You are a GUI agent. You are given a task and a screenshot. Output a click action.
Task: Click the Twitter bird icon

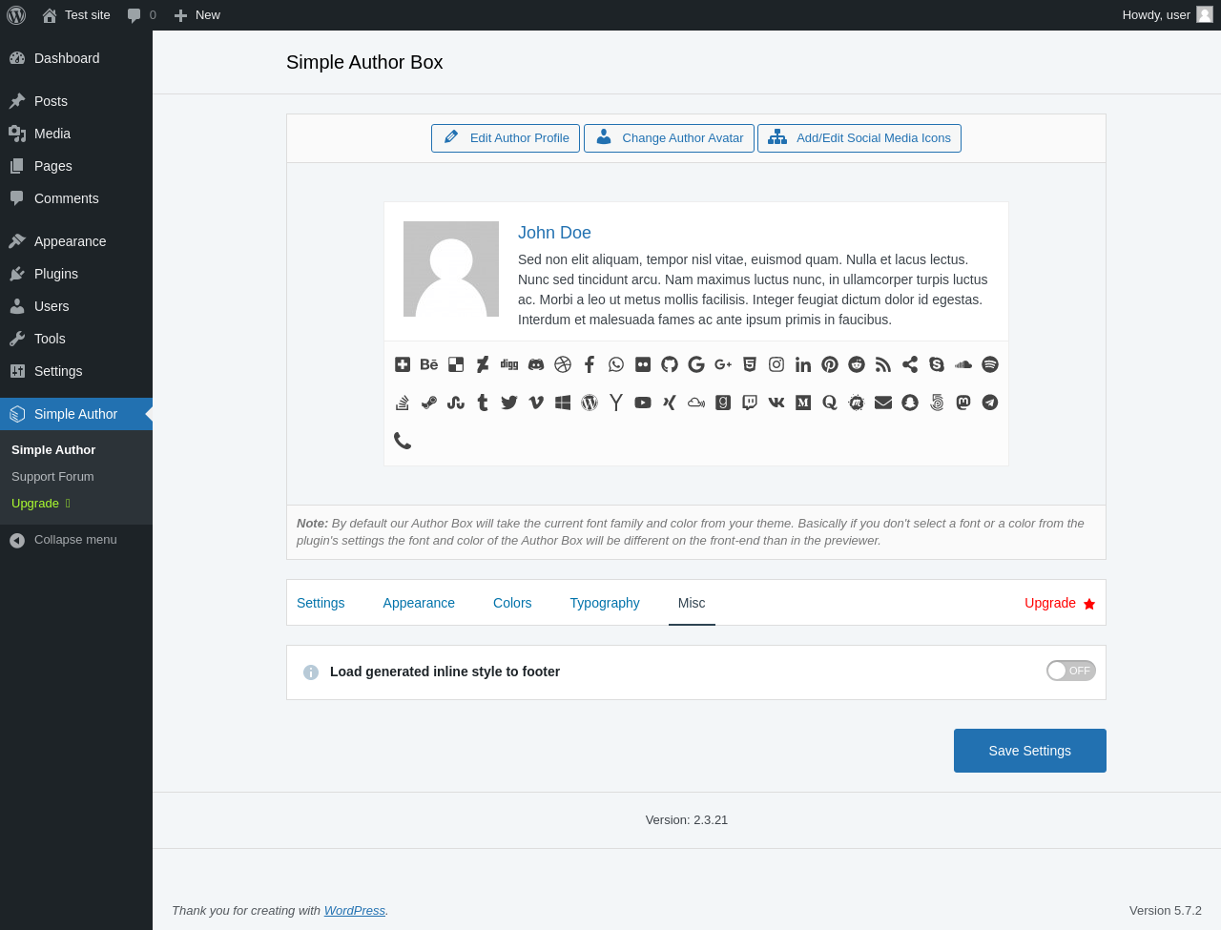pyautogui.click(x=509, y=403)
